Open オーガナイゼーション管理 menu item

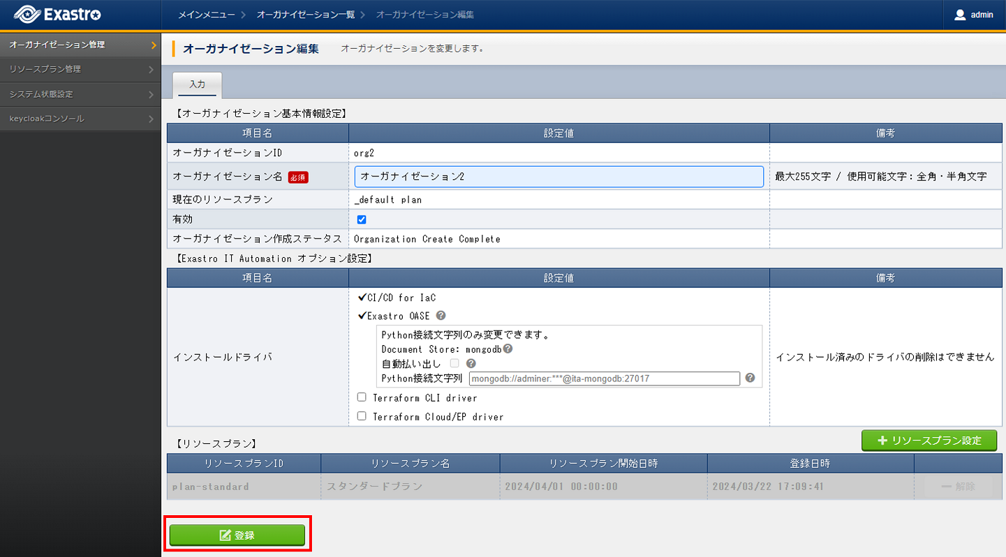80,45
